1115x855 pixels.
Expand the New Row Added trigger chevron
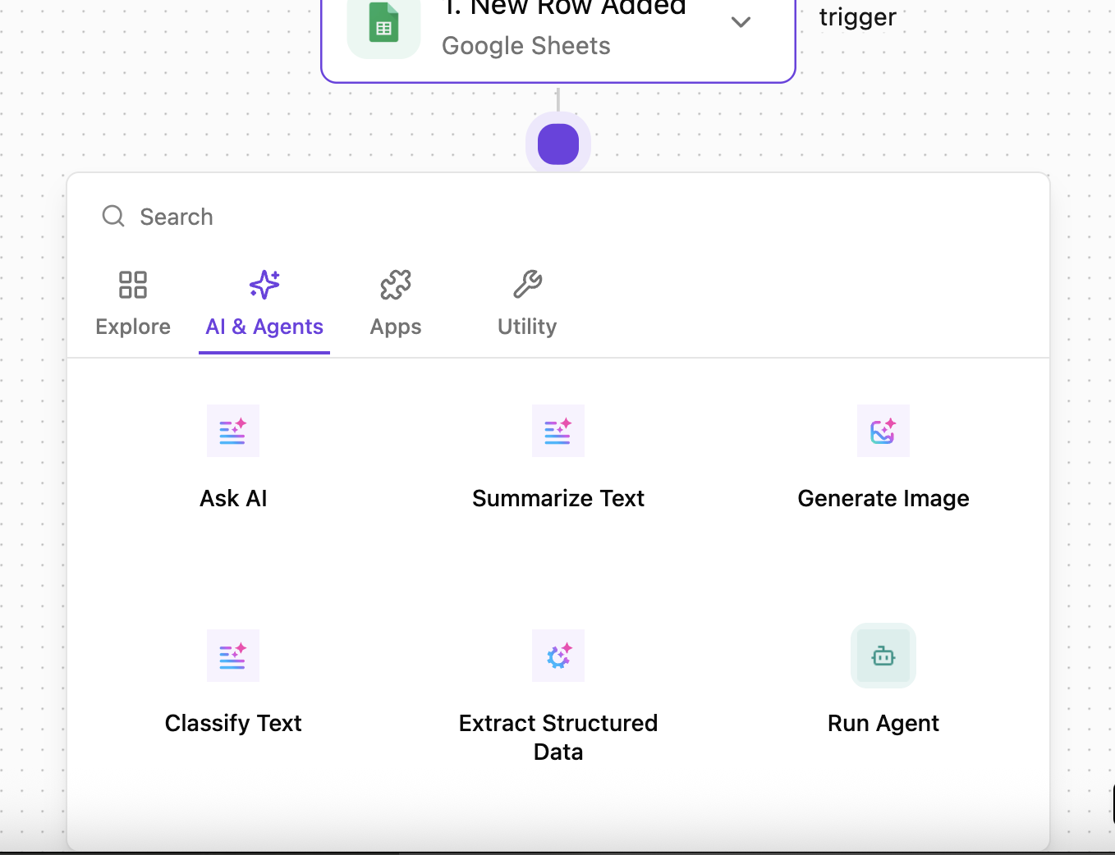[x=741, y=22]
